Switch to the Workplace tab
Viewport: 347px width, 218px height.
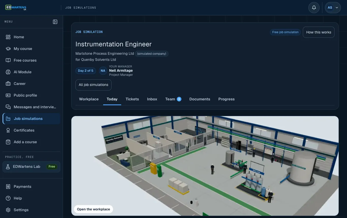[x=89, y=99]
